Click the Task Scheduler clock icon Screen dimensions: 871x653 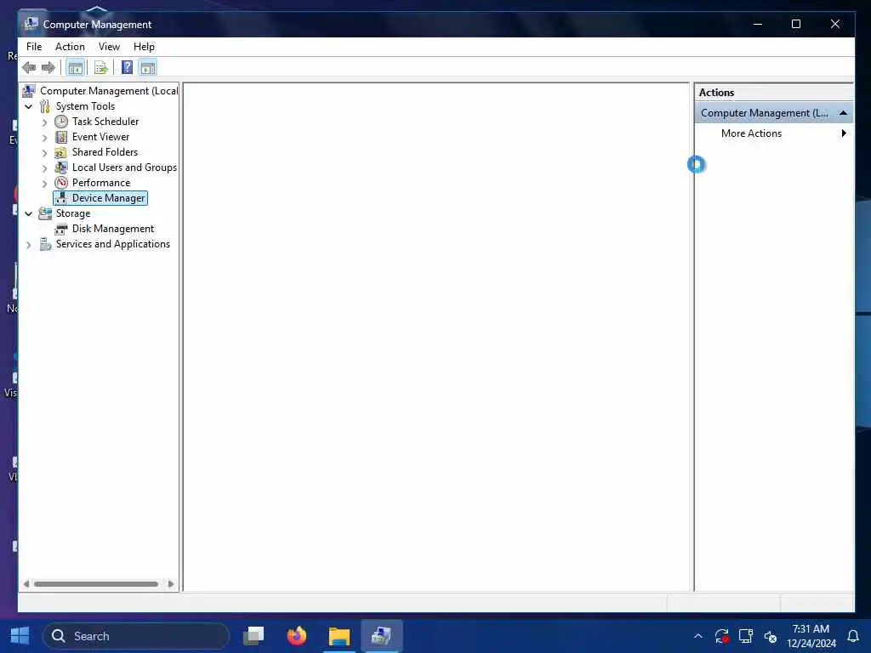(x=61, y=122)
